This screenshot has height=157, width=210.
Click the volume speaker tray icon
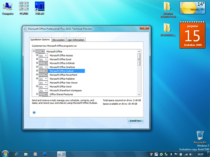[x=191, y=154]
